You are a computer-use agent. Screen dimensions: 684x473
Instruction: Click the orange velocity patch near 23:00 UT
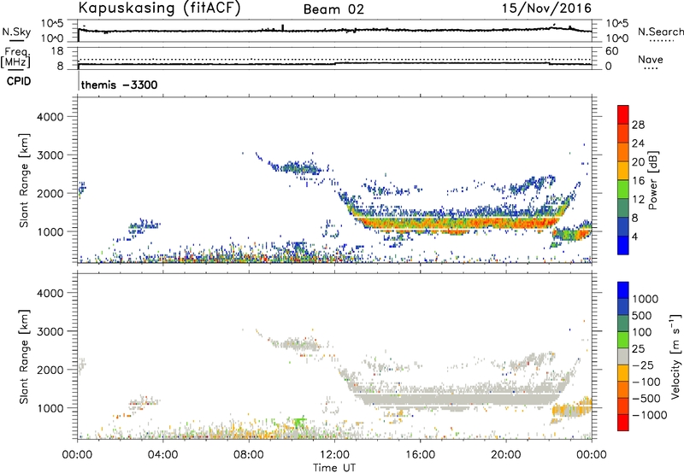coord(571,409)
